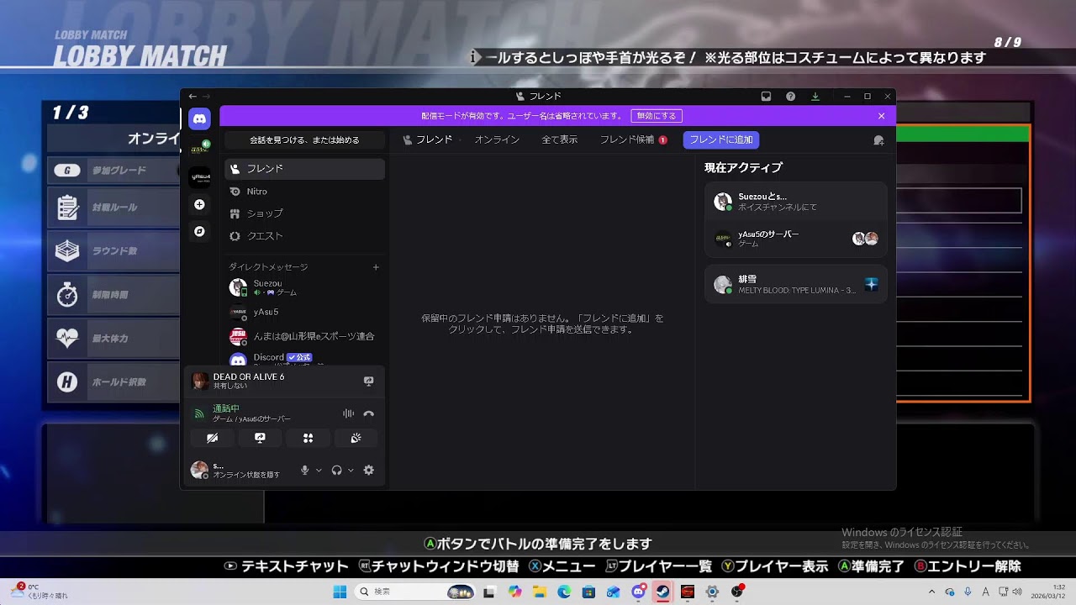Image resolution: width=1076 pixels, height=605 pixels.
Task: Click the add a server plus icon
Action: (x=199, y=204)
